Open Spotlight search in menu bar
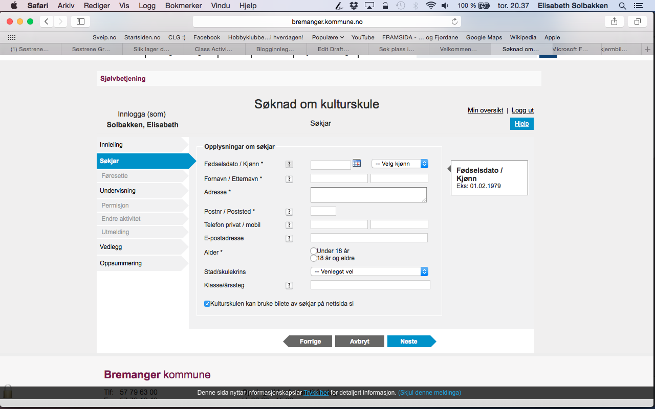 (x=622, y=6)
